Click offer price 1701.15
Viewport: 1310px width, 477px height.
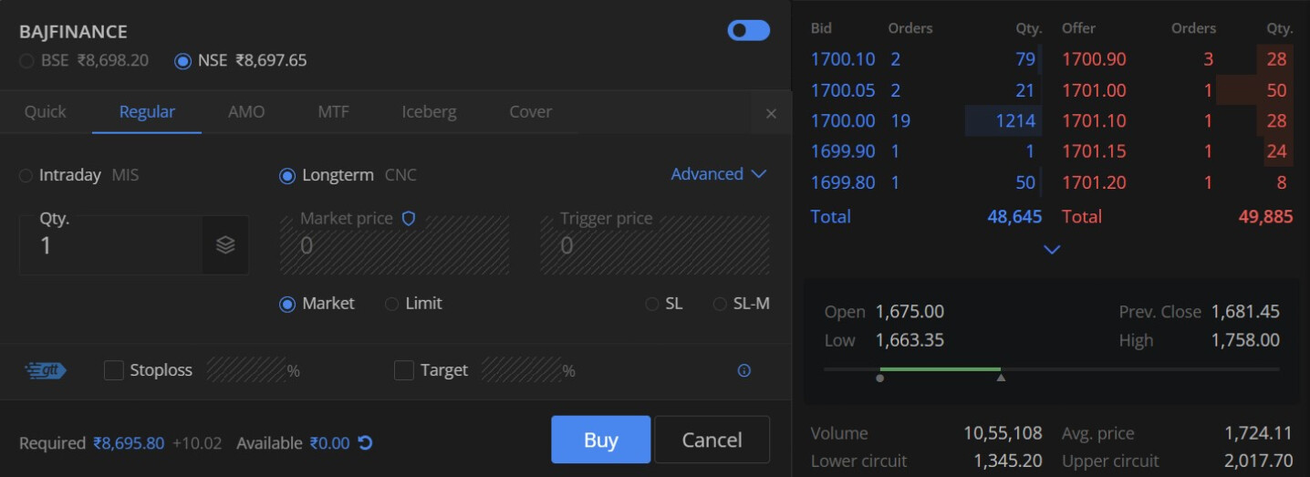[1094, 151]
